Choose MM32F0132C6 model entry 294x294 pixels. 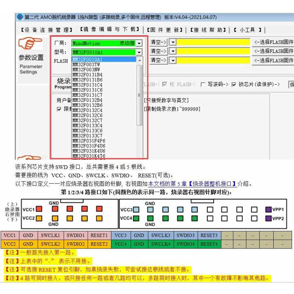click(104, 115)
